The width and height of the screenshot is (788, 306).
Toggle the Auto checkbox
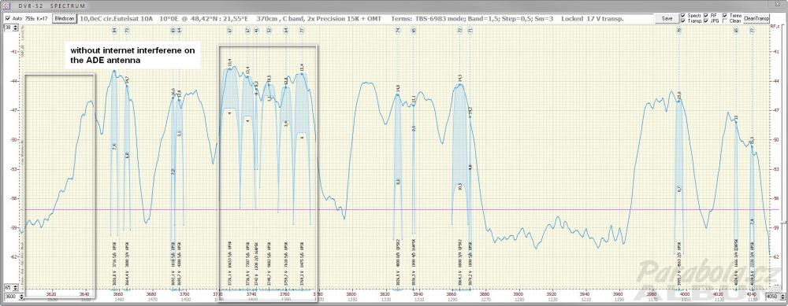[x=8, y=19]
